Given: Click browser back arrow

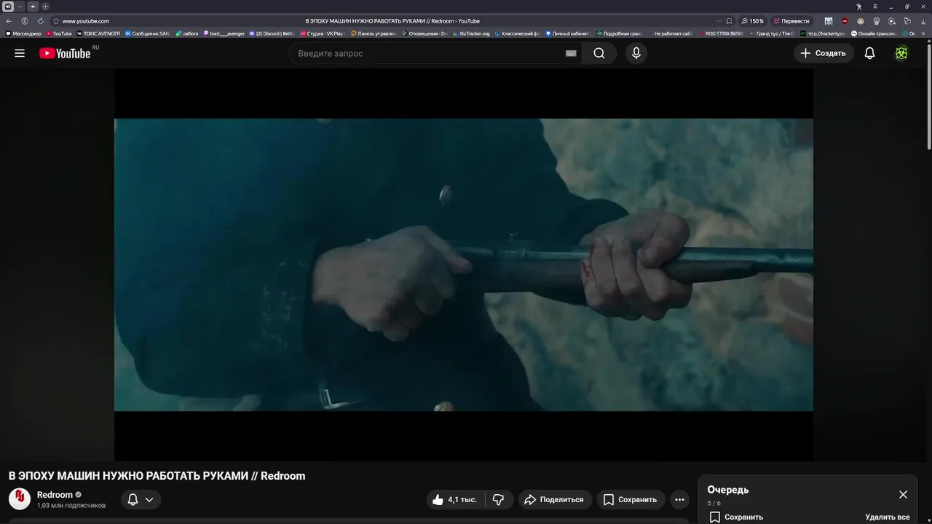Looking at the screenshot, I should tap(9, 21).
